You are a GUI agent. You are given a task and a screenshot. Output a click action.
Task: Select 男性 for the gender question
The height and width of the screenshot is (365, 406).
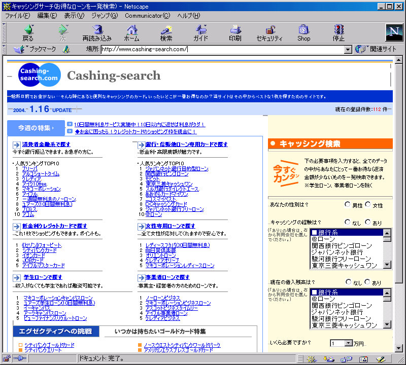click(348, 205)
